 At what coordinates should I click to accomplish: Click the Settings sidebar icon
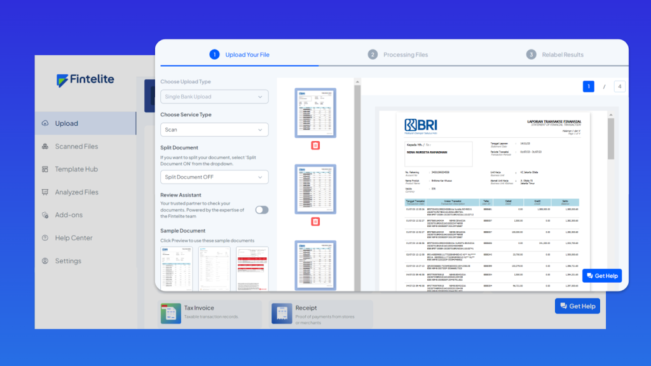tap(45, 261)
